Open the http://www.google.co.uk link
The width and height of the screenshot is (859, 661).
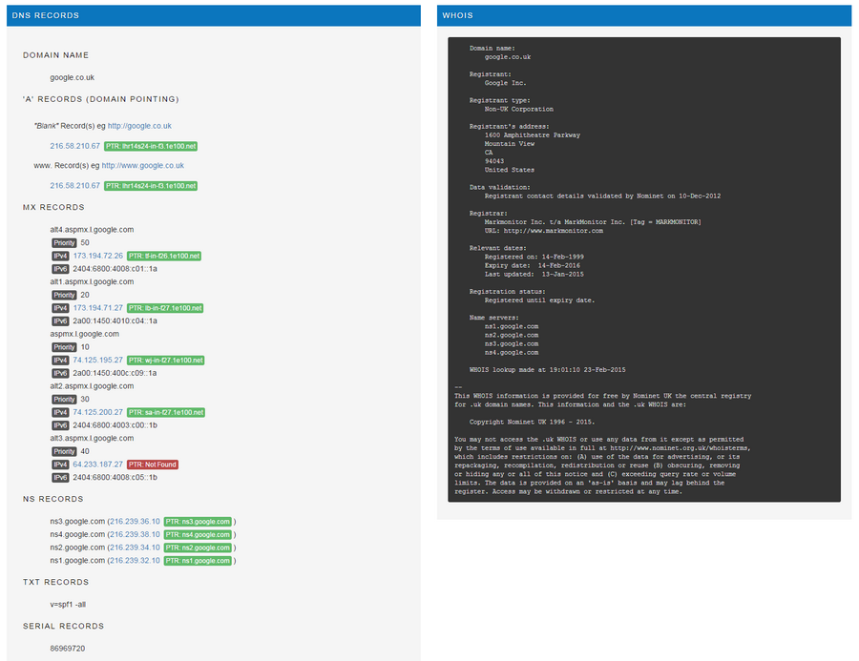[x=142, y=165]
